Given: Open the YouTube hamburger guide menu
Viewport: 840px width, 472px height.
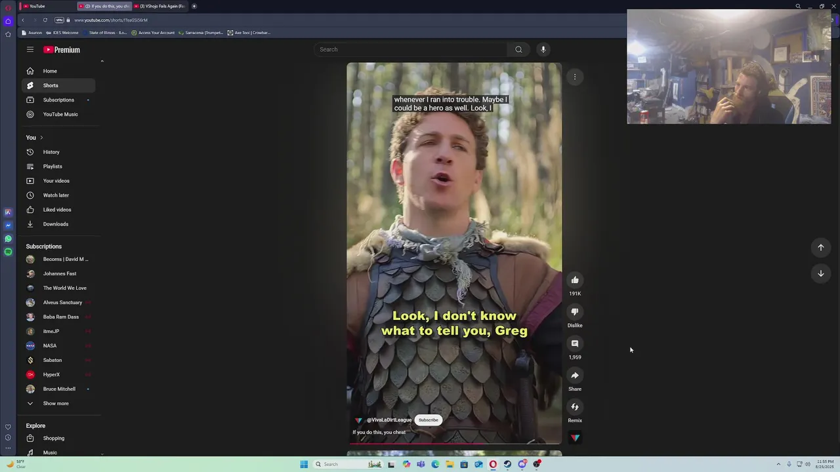Looking at the screenshot, I should 30,49.
